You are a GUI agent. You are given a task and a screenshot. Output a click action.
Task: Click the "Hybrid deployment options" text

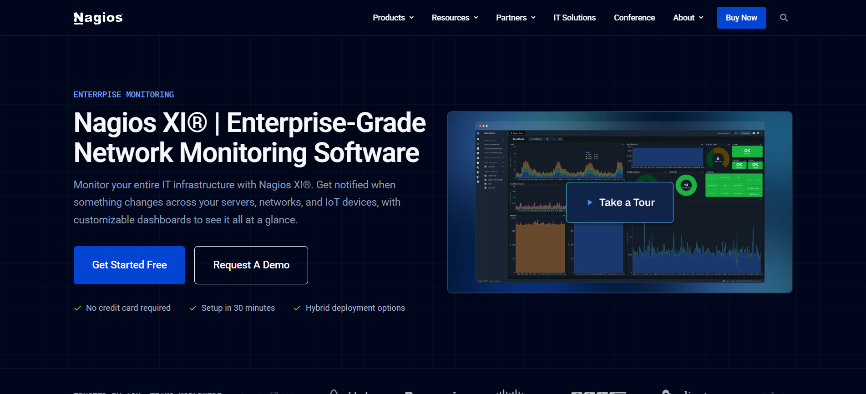click(355, 308)
